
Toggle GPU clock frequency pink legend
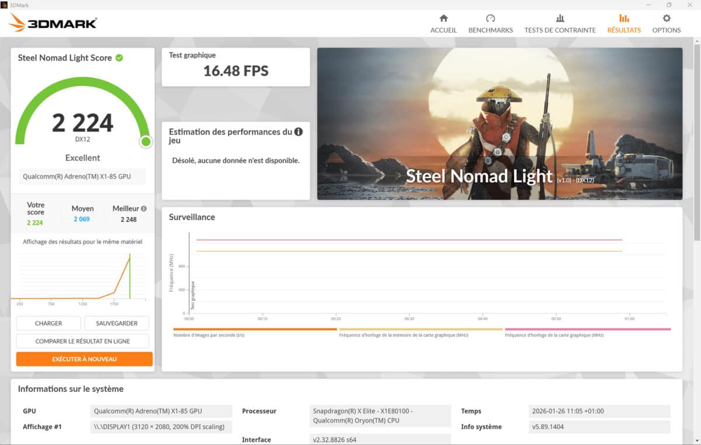coord(587,330)
